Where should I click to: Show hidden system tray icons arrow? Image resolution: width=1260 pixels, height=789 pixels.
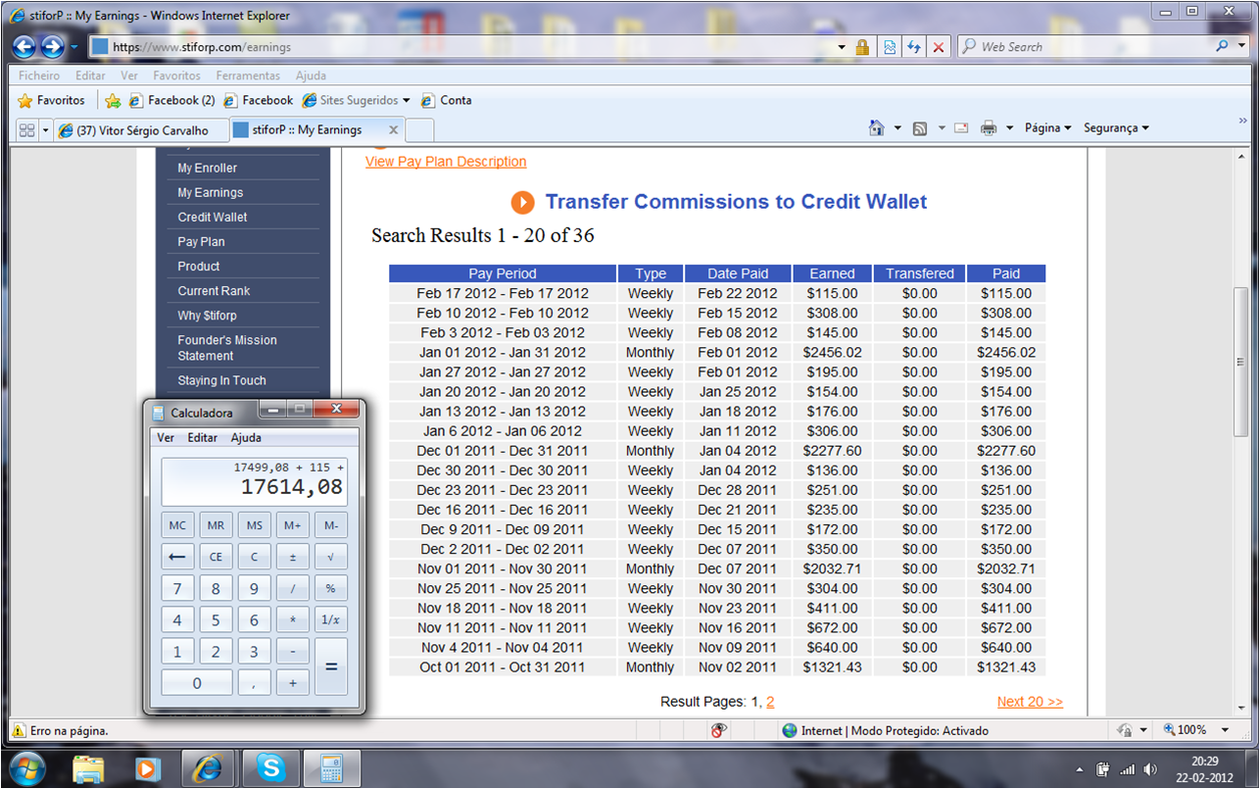[x=1080, y=769]
